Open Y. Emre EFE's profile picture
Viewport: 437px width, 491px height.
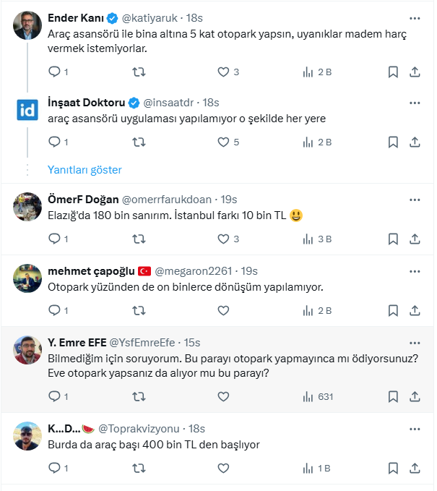pyautogui.click(x=27, y=350)
